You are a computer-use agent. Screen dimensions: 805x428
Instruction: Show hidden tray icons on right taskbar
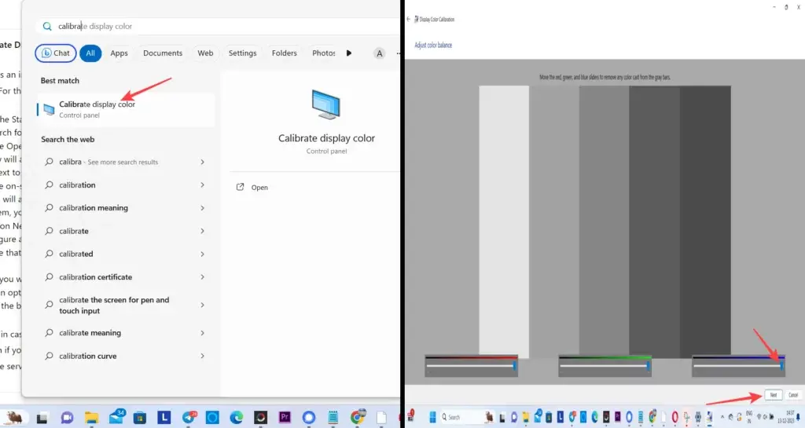pos(722,417)
